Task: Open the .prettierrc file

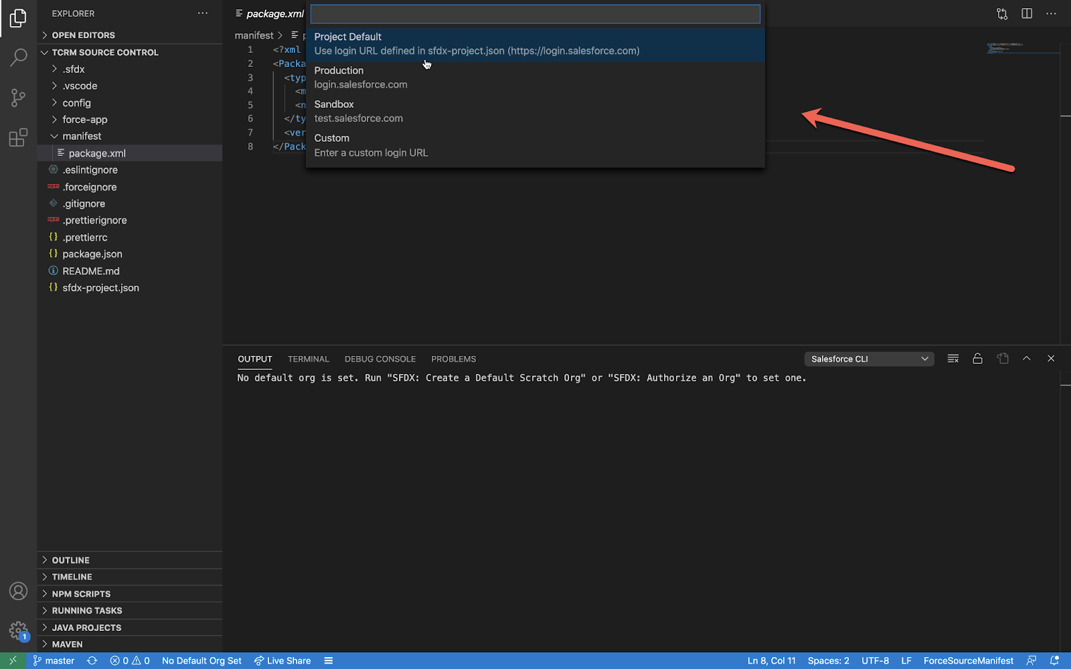Action: [130, 237]
